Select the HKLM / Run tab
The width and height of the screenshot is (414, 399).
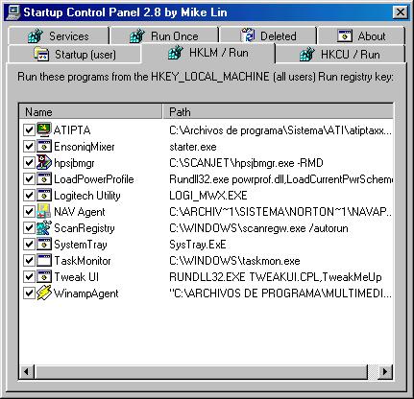coord(208,53)
